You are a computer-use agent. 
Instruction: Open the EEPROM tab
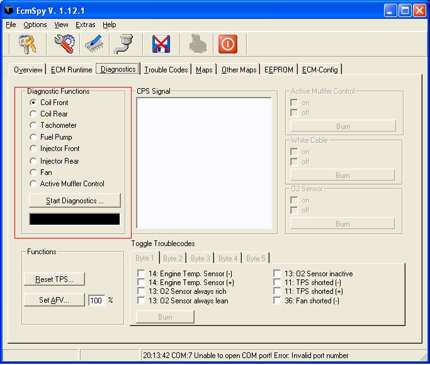[x=279, y=70]
